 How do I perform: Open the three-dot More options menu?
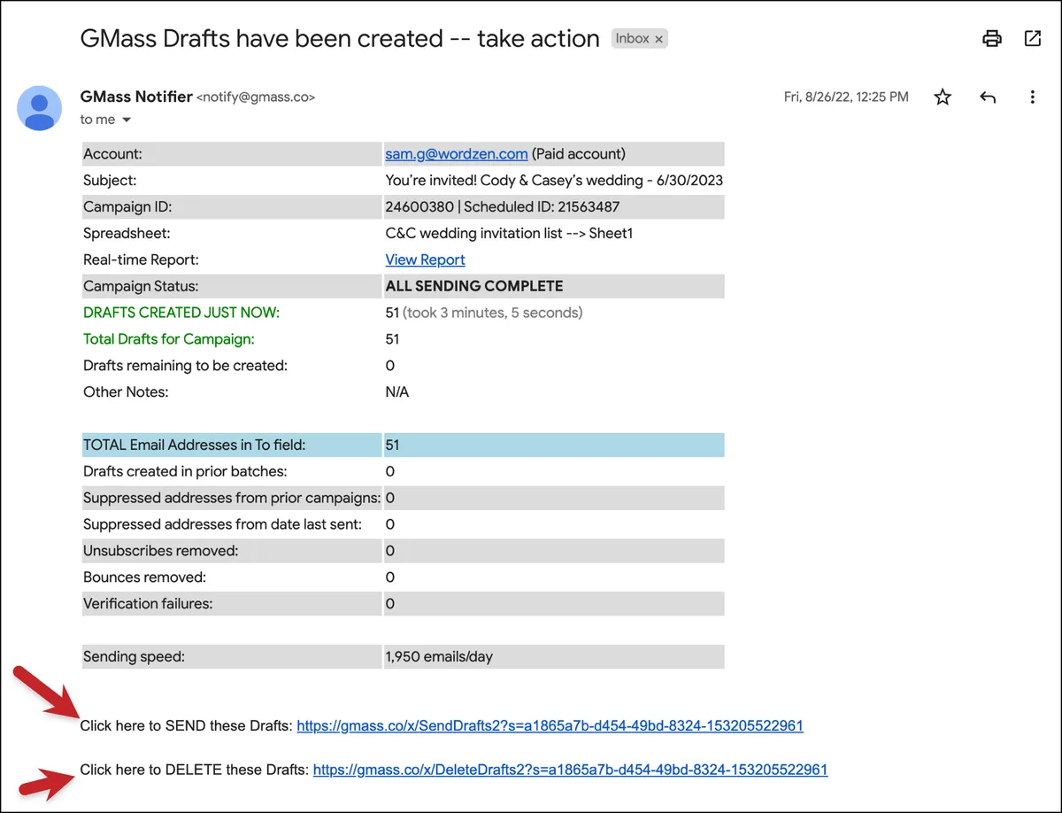point(1033,97)
